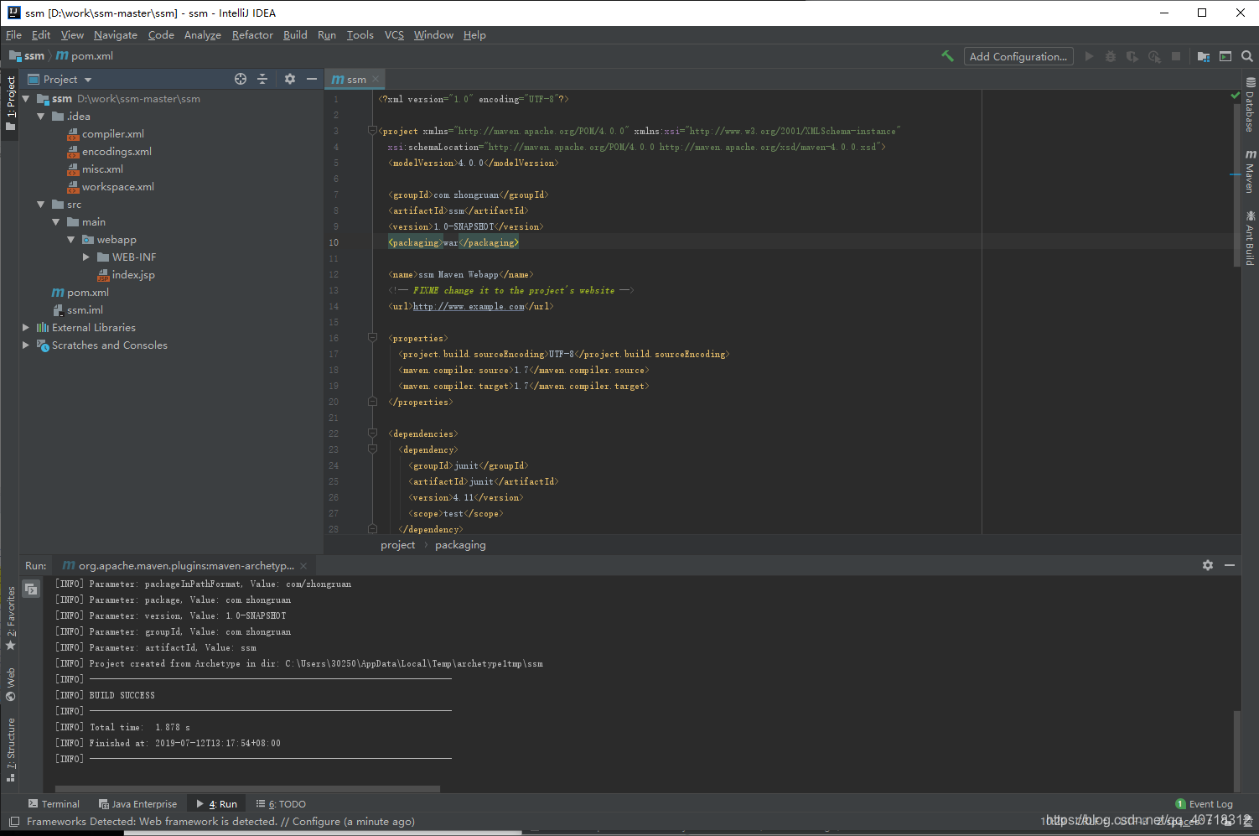Fold the project tag in the editor gutter
Screen dimensions: 1259x836
coord(372,131)
